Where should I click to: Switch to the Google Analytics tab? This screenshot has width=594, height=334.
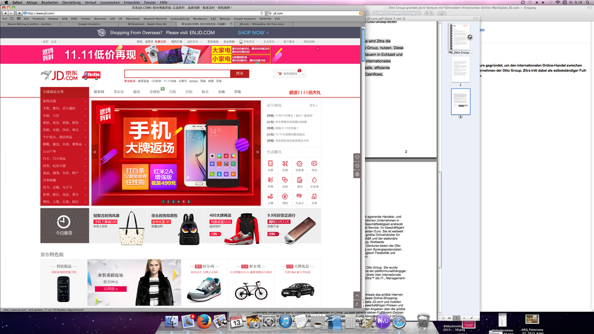[89, 24]
